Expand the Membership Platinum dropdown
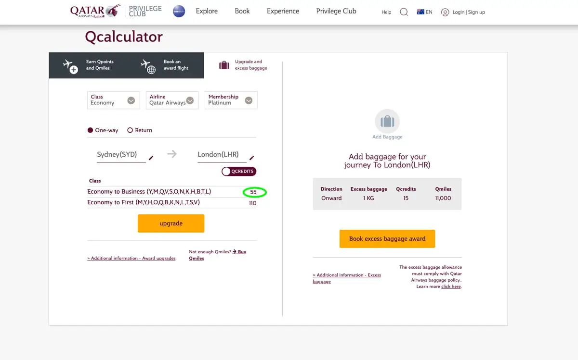Viewport: 578px width, 360px height. coord(231,100)
